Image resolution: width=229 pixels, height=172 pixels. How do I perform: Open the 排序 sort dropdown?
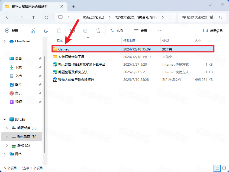[x=118, y=31]
